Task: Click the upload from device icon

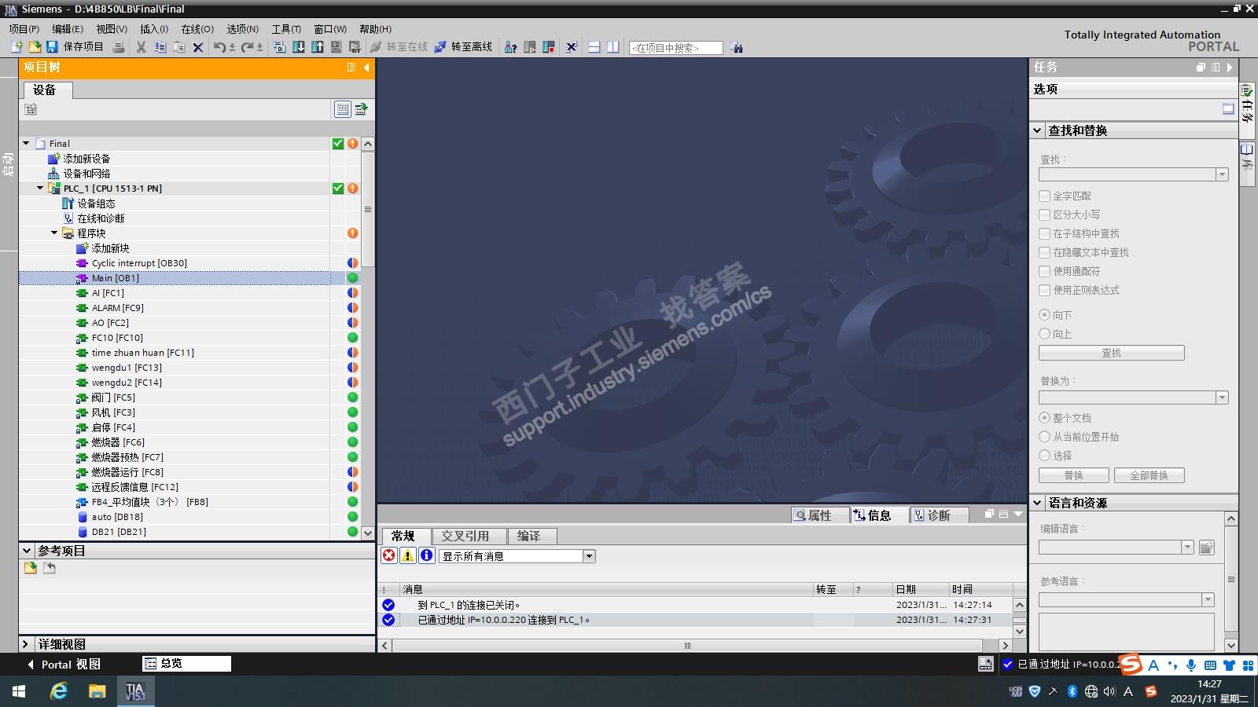Action: point(318,47)
